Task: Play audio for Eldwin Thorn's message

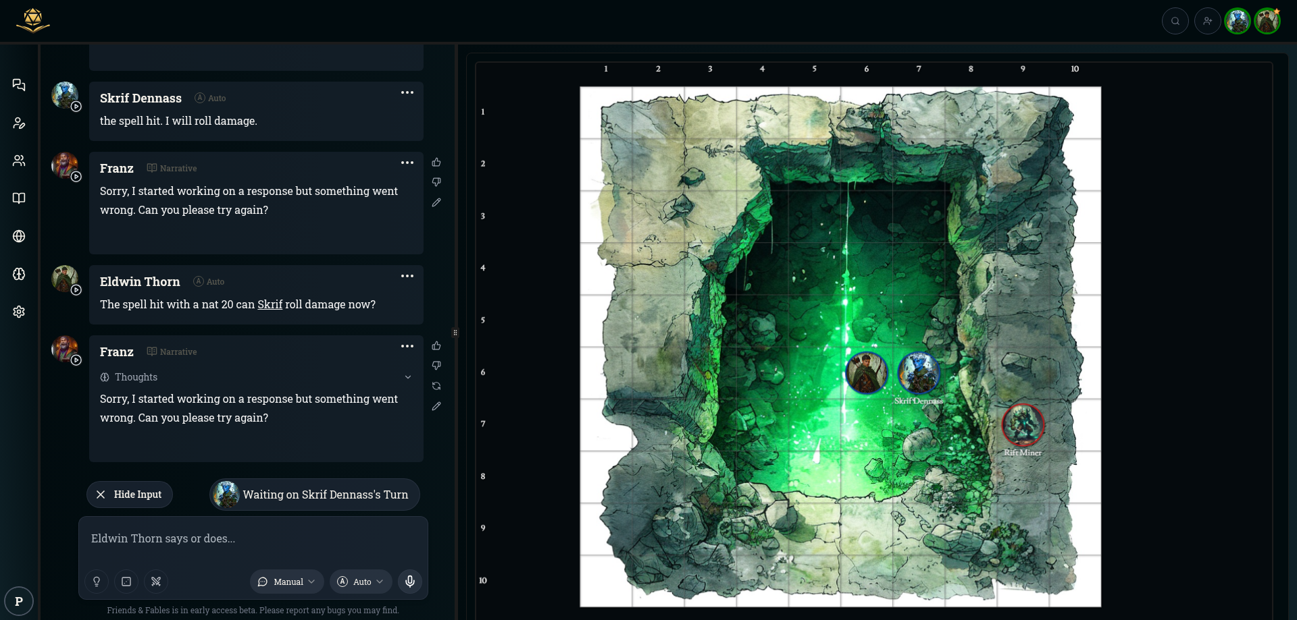Action: pyautogui.click(x=76, y=290)
